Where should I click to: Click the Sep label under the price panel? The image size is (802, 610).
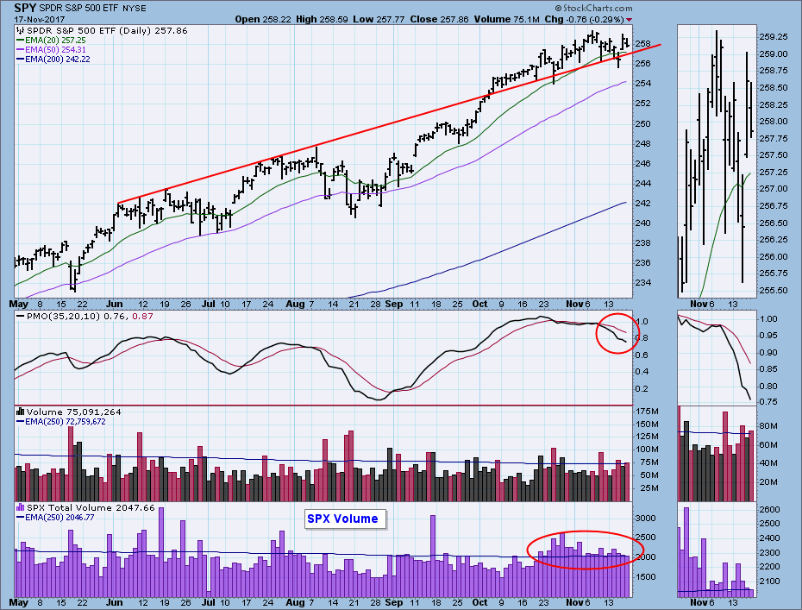(394, 304)
